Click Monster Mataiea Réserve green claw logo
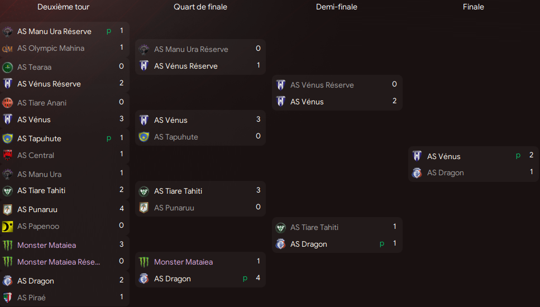The image size is (540, 307). point(7,262)
